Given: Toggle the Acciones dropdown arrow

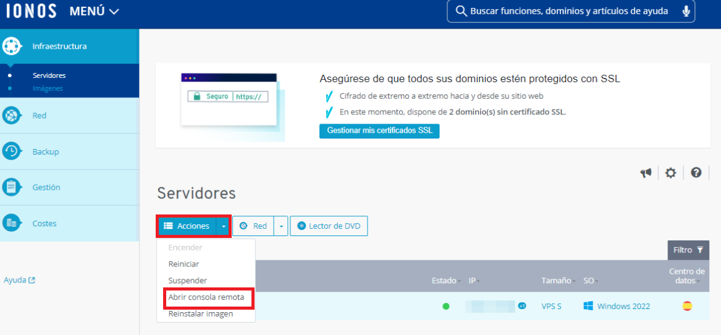Looking at the screenshot, I should point(223,226).
